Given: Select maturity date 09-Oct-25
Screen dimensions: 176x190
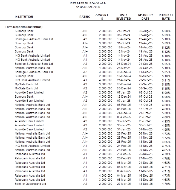Looking at the screenshot, I should point(146,101).
